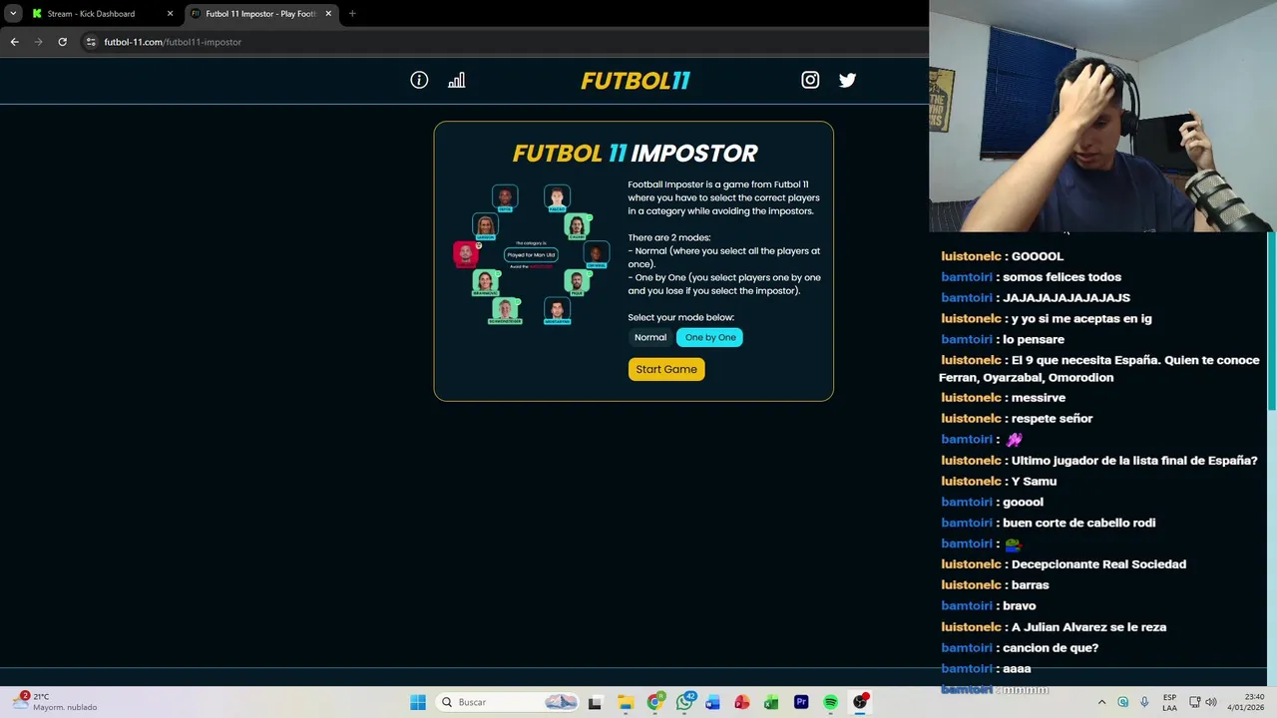Start the game with Start Game button
This screenshot has height=718, width=1277.
[x=666, y=369]
